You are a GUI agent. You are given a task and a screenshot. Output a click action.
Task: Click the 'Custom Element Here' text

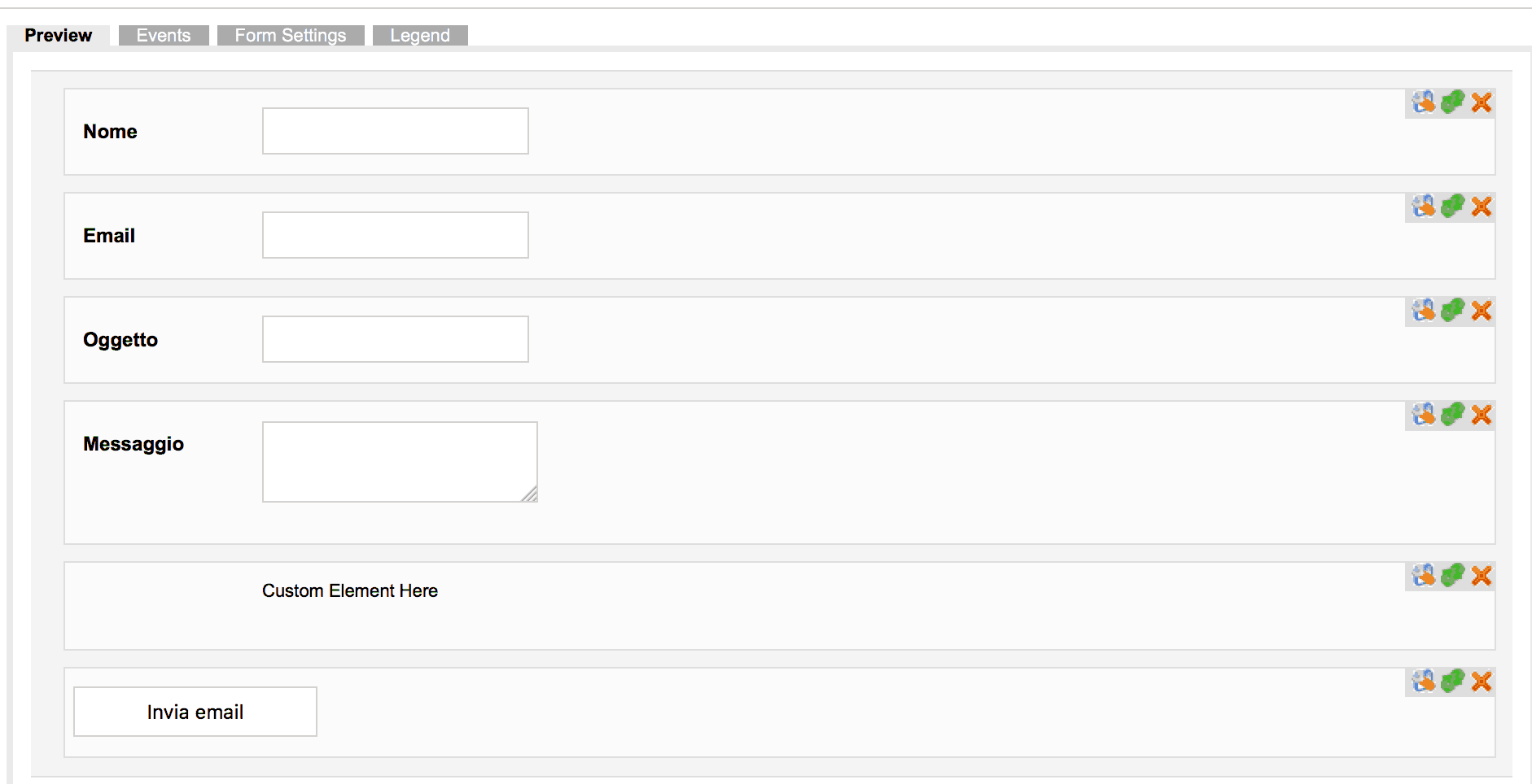click(350, 591)
